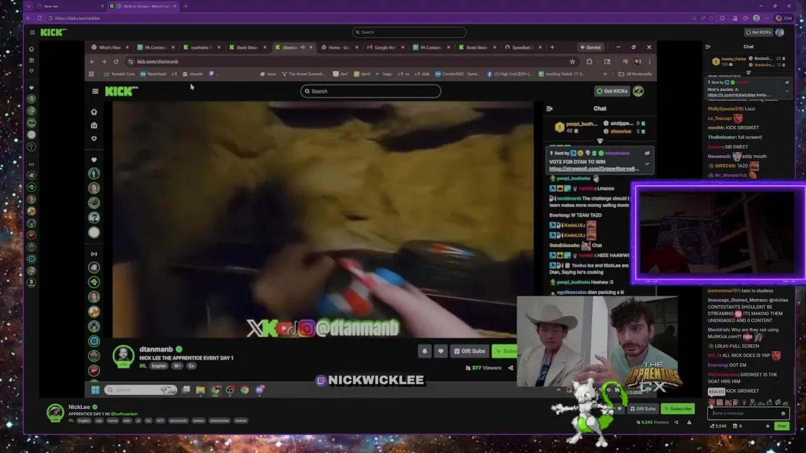The image size is (806, 453).
Task: Click the green KICK logo in outer page
Action: click(x=53, y=32)
